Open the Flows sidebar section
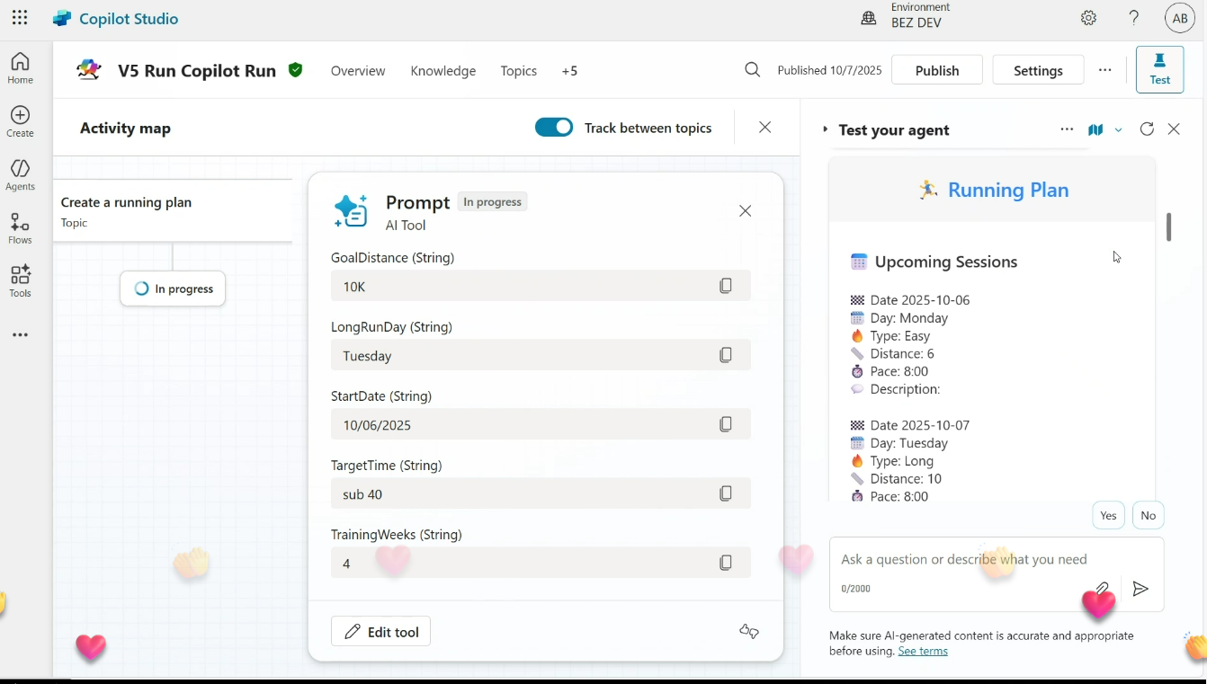Image resolution: width=1207 pixels, height=684 pixels. point(20,228)
